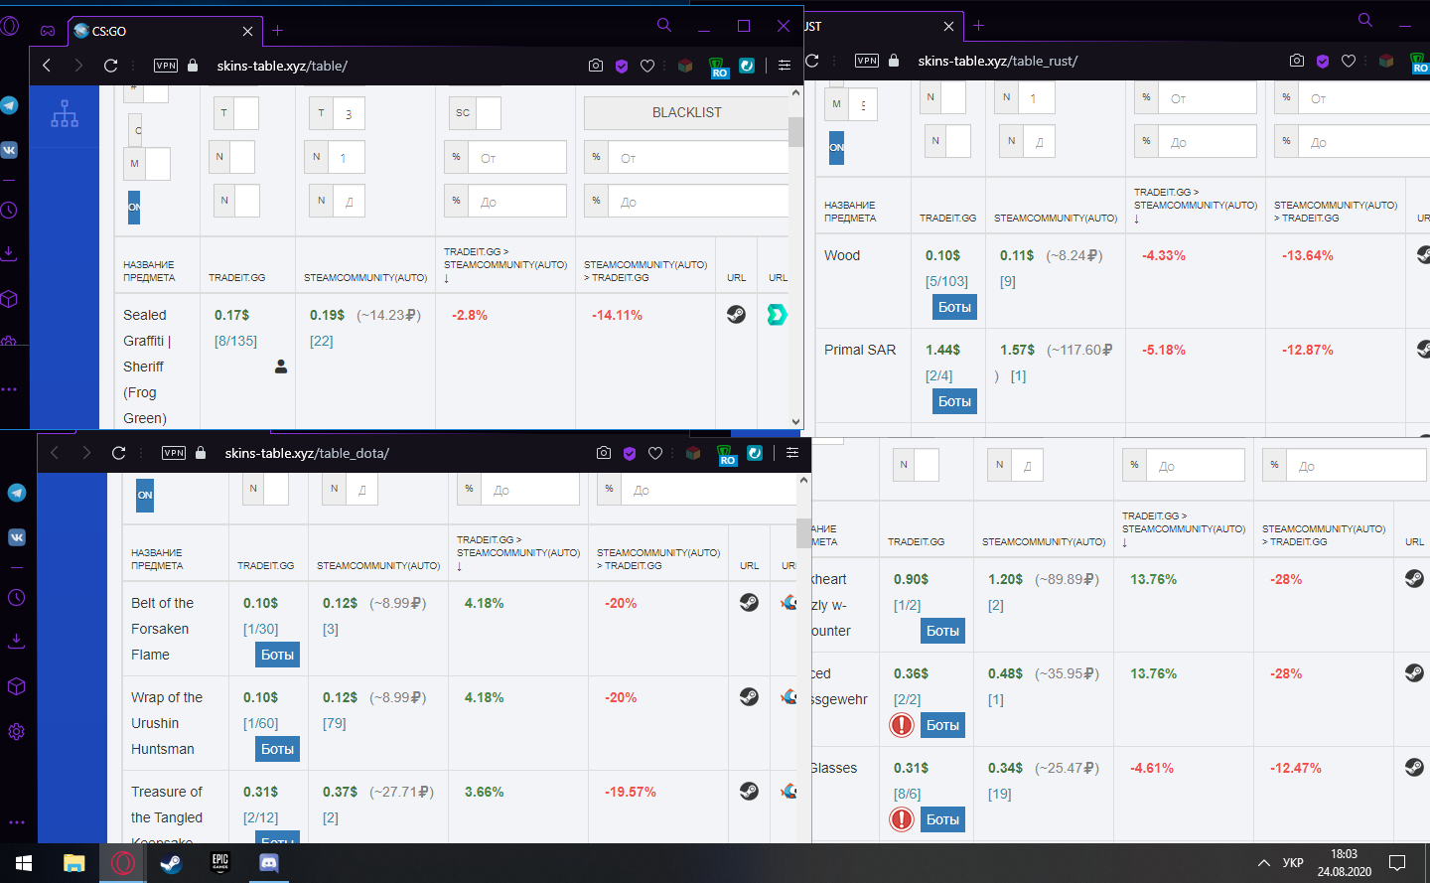Open Easy Setup menu in the CS:GO window
This screenshot has width=1430, height=883.
click(x=785, y=66)
